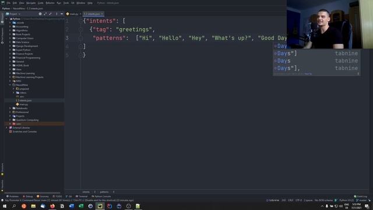Click the Windows Start button
This screenshot has height=210, width=373.
(5, 206)
